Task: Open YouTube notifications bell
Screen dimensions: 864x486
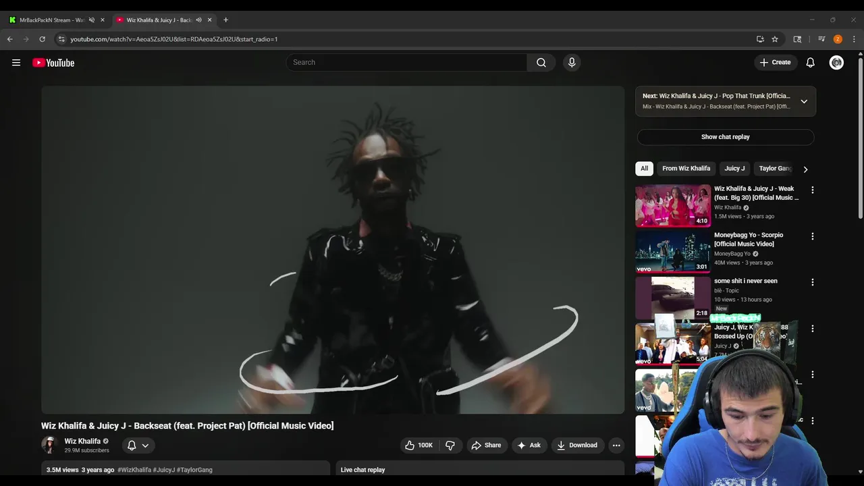Action: coord(811,62)
